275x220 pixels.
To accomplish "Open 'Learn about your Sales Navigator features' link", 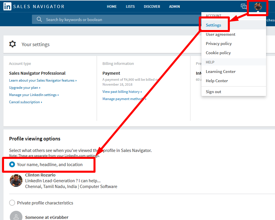I will 43,80.
